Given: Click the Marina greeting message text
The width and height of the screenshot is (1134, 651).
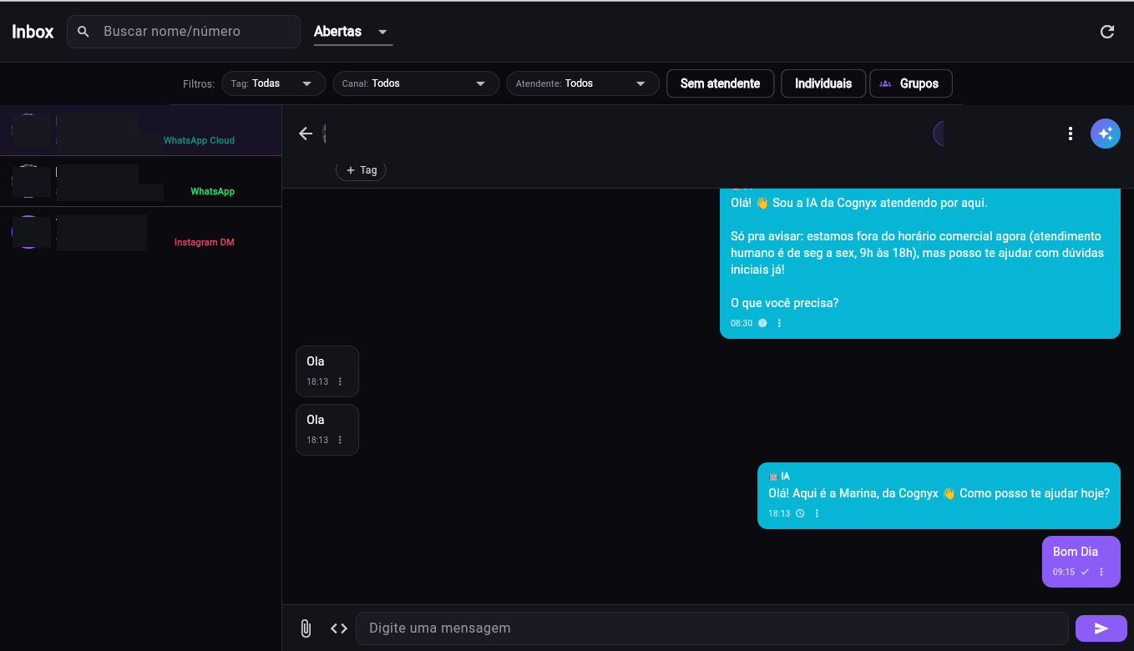Looking at the screenshot, I should (939, 493).
